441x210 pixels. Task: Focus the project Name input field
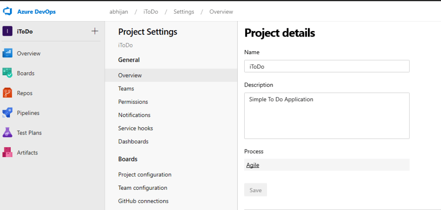[x=326, y=66]
